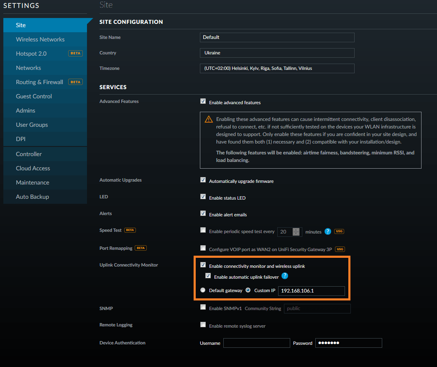This screenshot has height=367, width=437.
Task: Click help icon next to speed test minutes
Action: [328, 231]
